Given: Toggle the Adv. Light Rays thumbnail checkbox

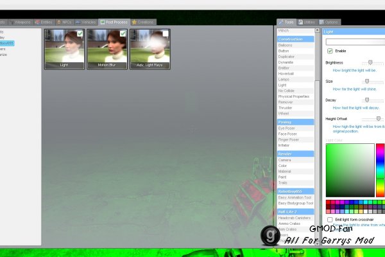Looking at the screenshot, I should (166, 33).
